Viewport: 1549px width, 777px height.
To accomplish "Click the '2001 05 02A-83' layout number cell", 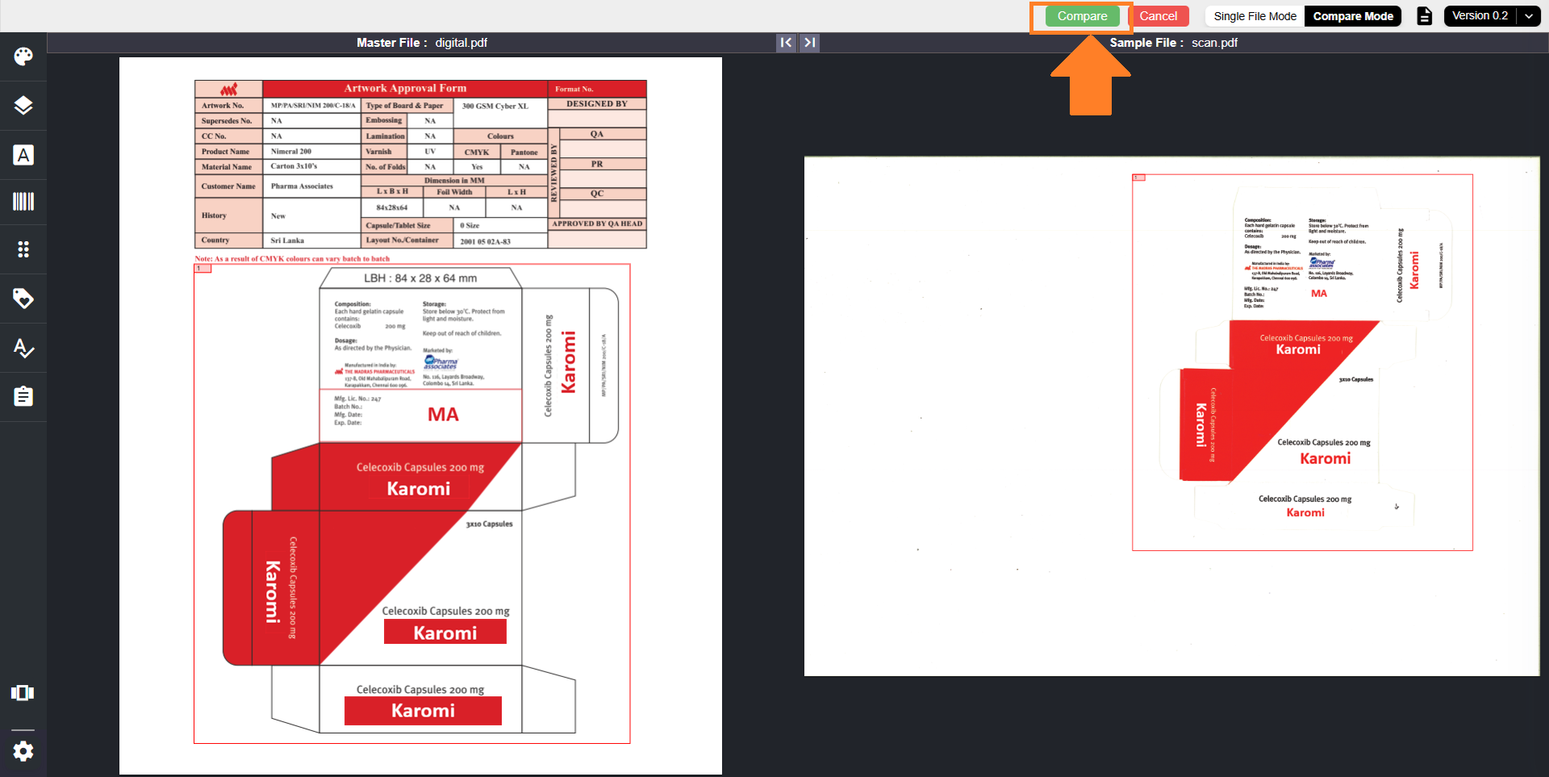I will coord(500,240).
